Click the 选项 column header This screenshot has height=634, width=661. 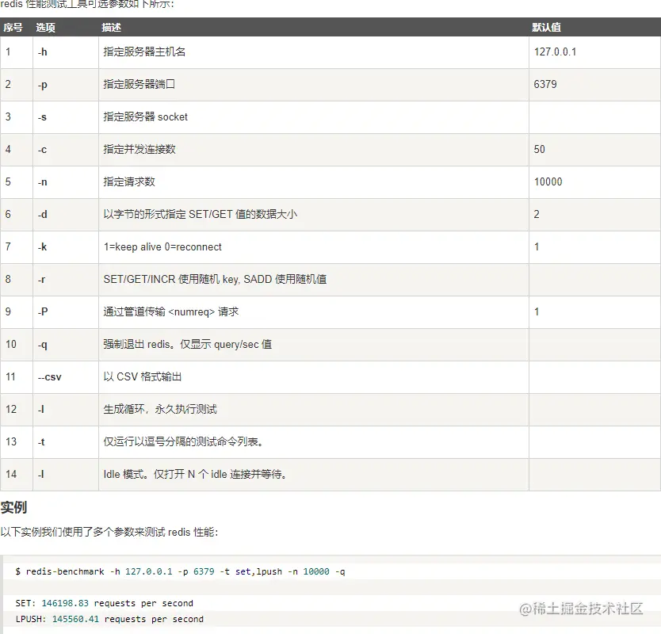(x=45, y=28)
